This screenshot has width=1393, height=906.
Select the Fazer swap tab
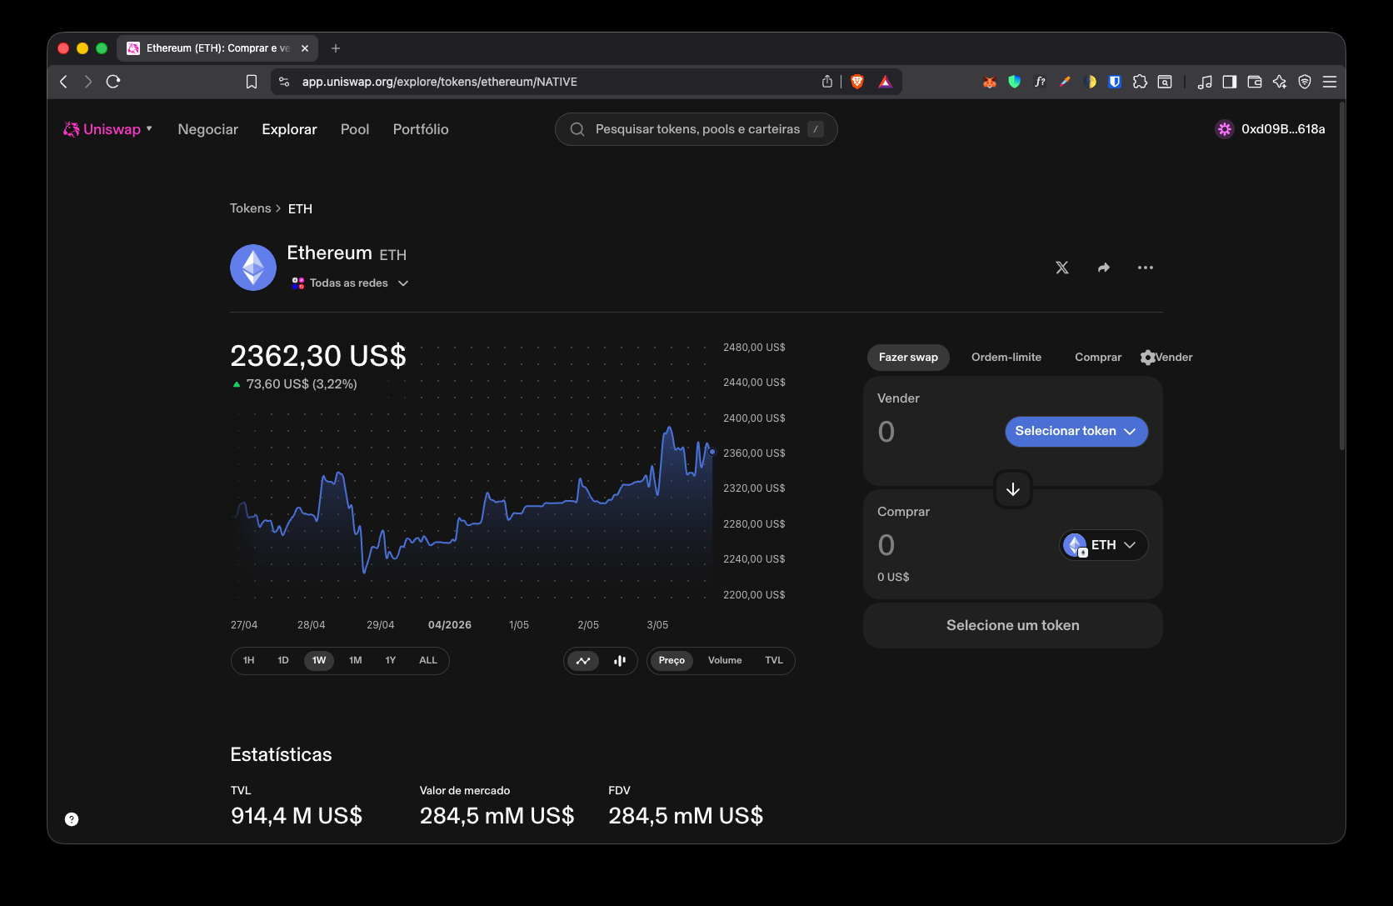coord(908,358)
